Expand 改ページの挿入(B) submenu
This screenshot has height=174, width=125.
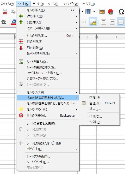[x=48, y=28]
